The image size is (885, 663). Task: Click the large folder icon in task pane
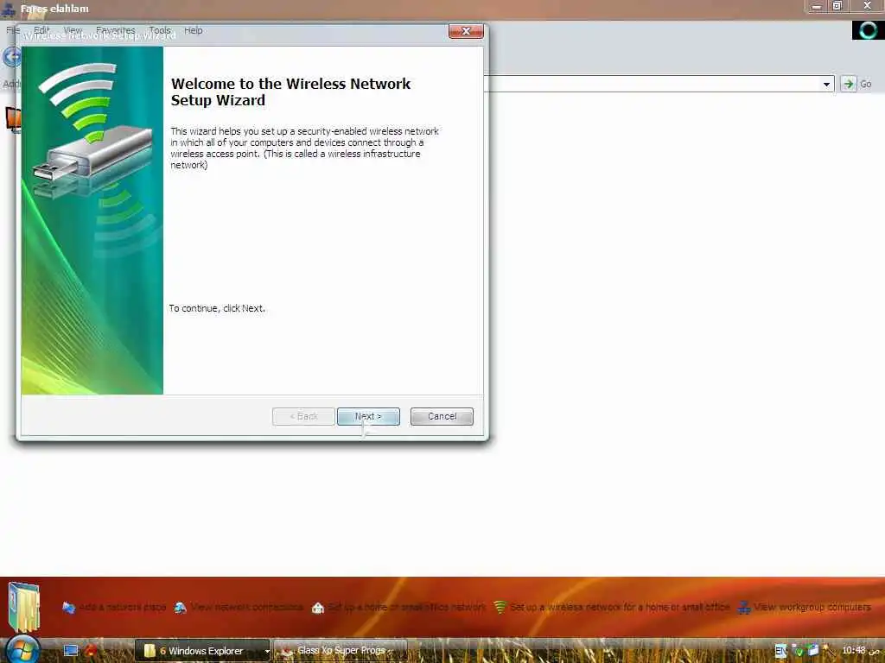click(x=23, y=608)
